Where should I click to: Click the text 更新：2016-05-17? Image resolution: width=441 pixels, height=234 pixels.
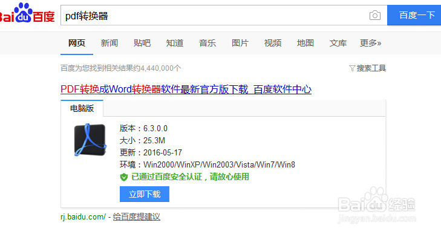[x=151, y=152]
